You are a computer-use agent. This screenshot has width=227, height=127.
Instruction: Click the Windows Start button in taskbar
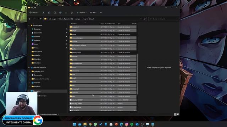coord(74,124)
